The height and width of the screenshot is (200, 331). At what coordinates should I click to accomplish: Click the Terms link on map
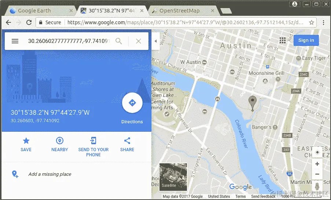pyautogui.click(x=240, y=196)
